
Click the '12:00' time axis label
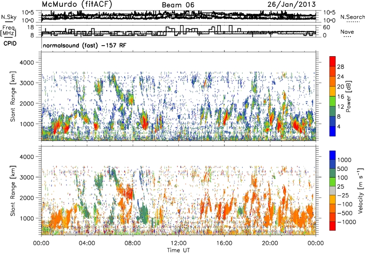tap(178, 243)
